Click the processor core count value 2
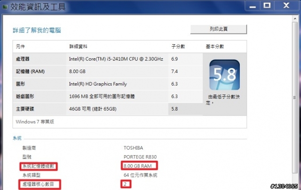Image resolution: width=301 pixels, height=190 pixels. (125, 184)
